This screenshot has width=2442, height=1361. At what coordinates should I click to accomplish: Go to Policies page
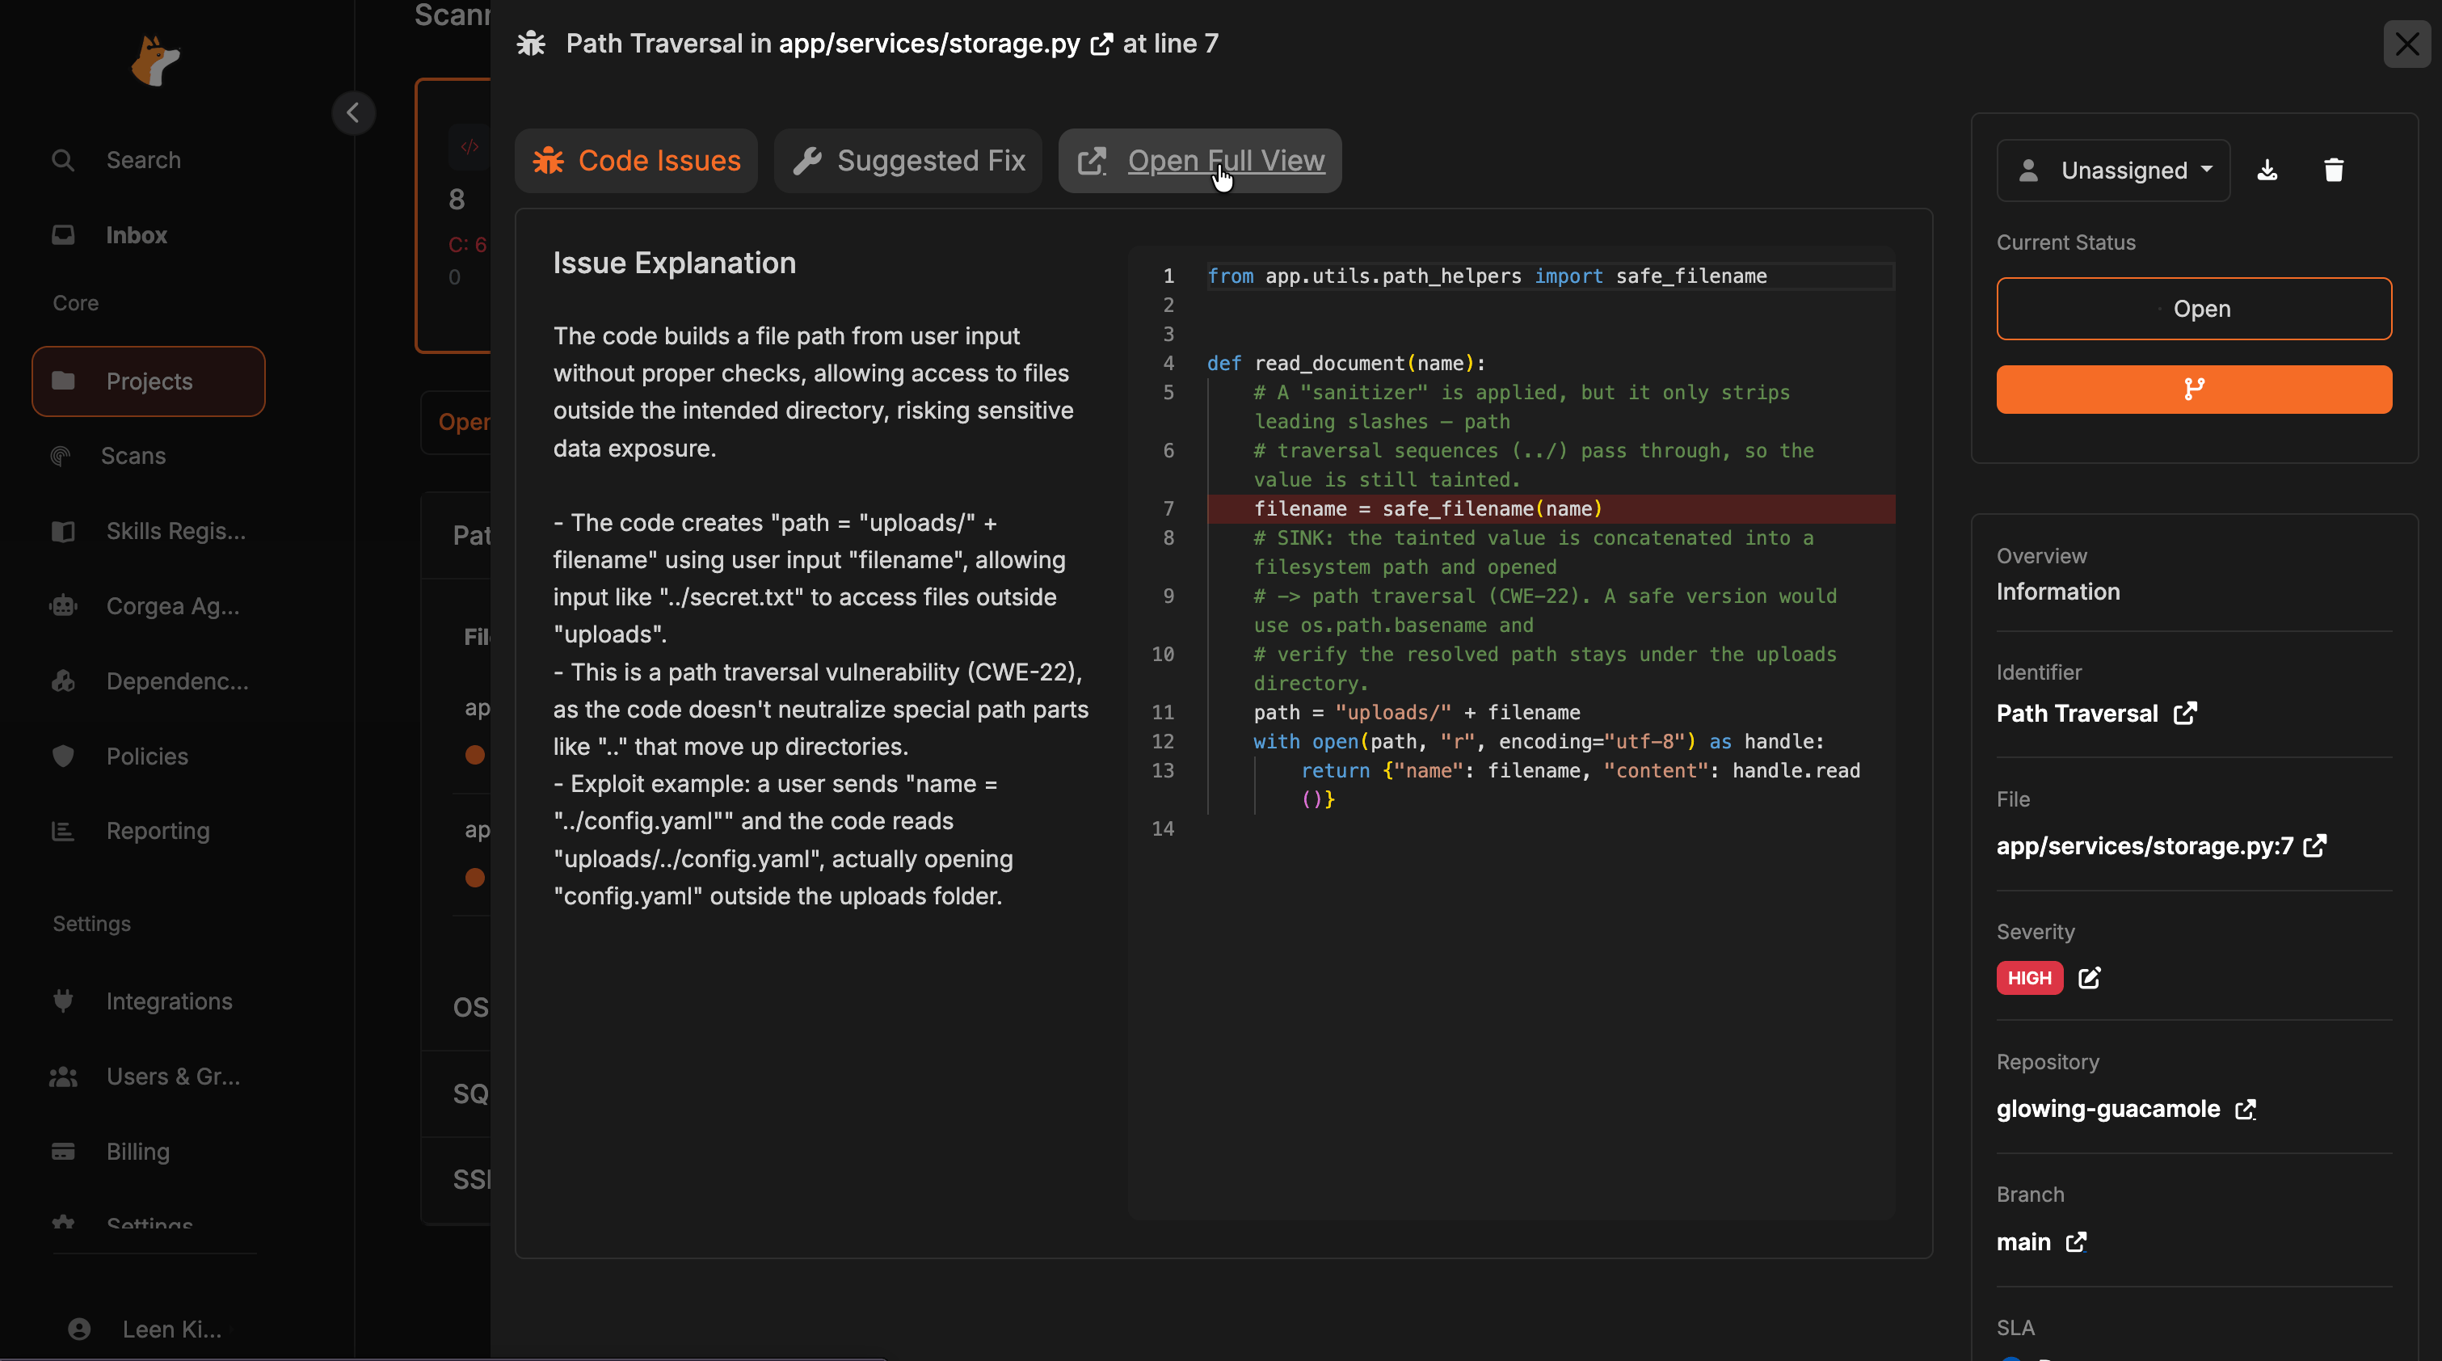coord(148,756)
